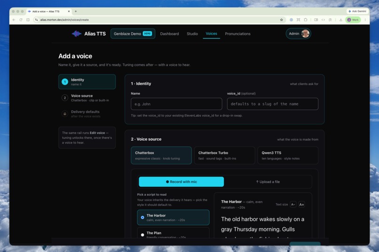This screenshot has height=252, width=379.
Task: Open the browser downloads icon
Action: click(x=340, y=20)
